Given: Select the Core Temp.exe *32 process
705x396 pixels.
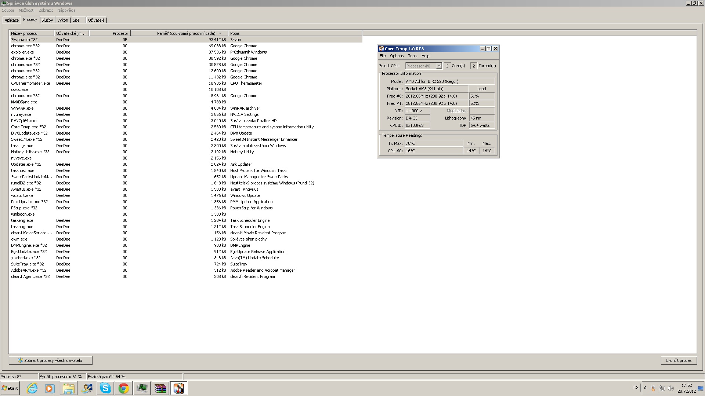Looking at the screenshot, I should [x=186, y=127].
